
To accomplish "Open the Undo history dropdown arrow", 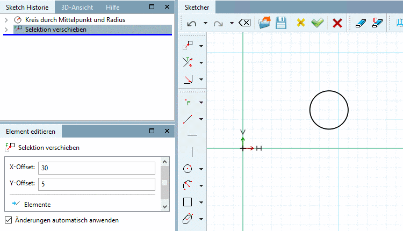I will coord(205,23).
